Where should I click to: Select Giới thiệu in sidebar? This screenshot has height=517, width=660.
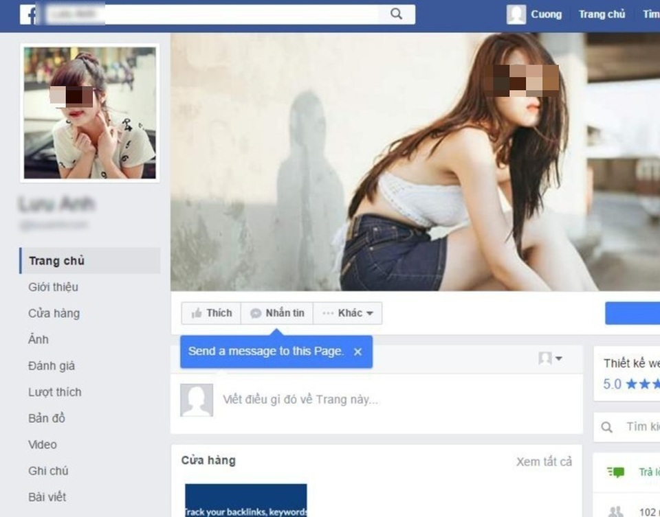(x=54, y=287)
